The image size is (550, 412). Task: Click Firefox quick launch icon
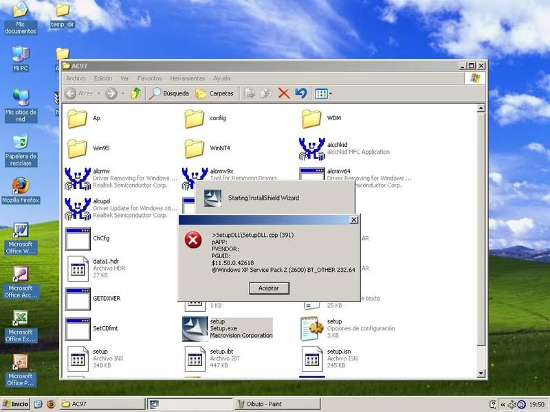[51, 404]
